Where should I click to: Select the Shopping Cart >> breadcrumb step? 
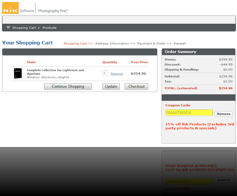78,43
